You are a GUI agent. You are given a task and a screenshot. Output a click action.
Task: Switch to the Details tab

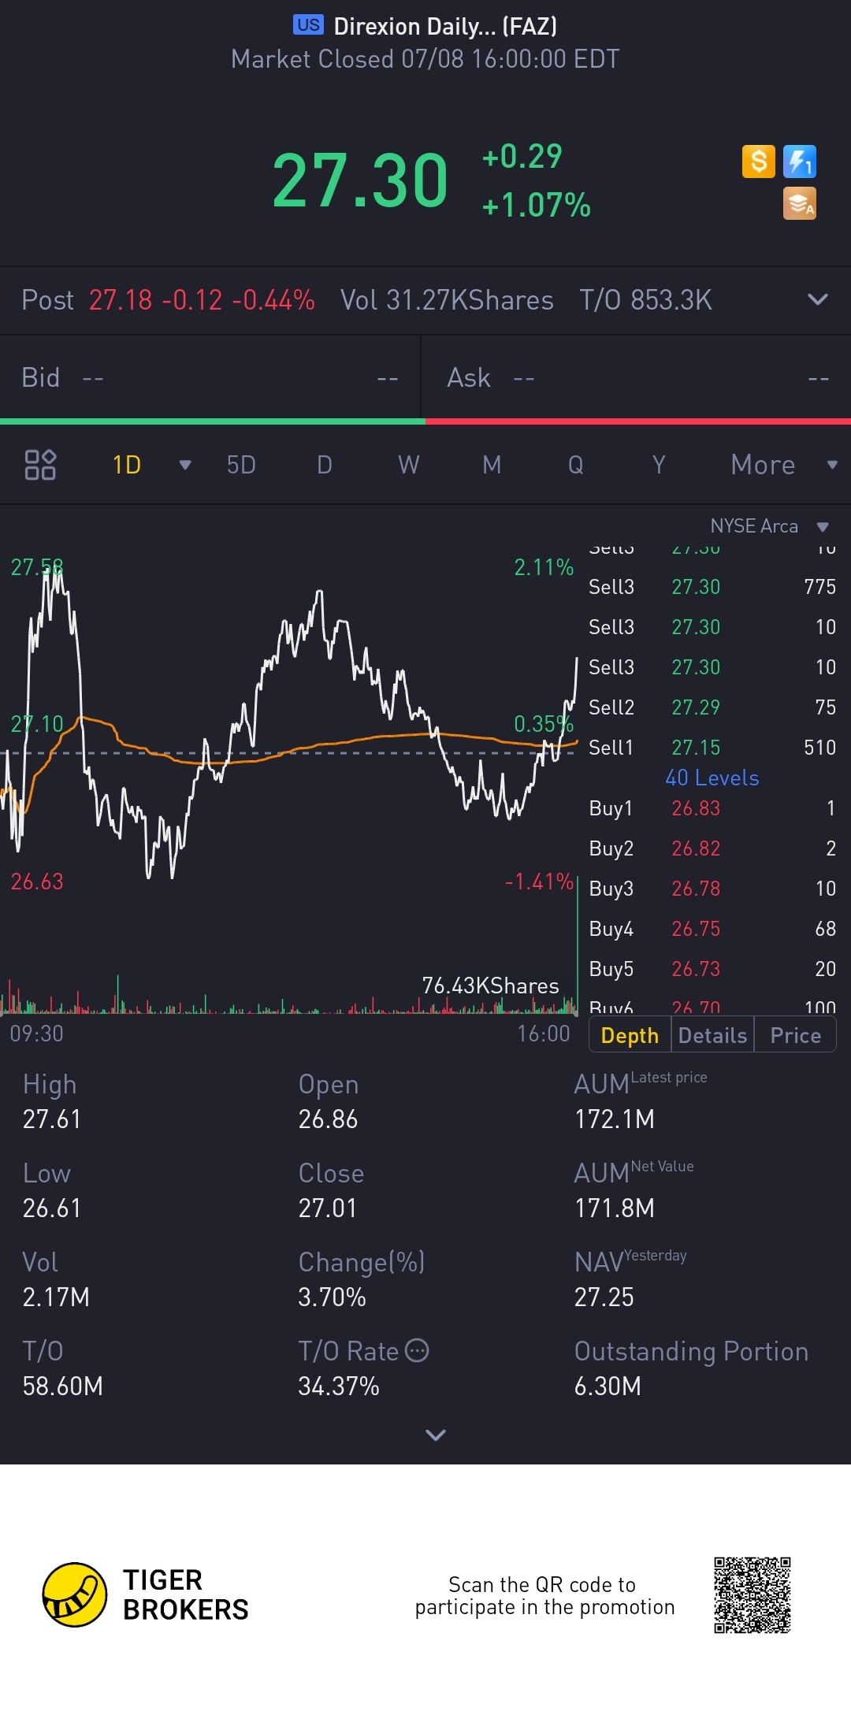tap(712, 1035)
